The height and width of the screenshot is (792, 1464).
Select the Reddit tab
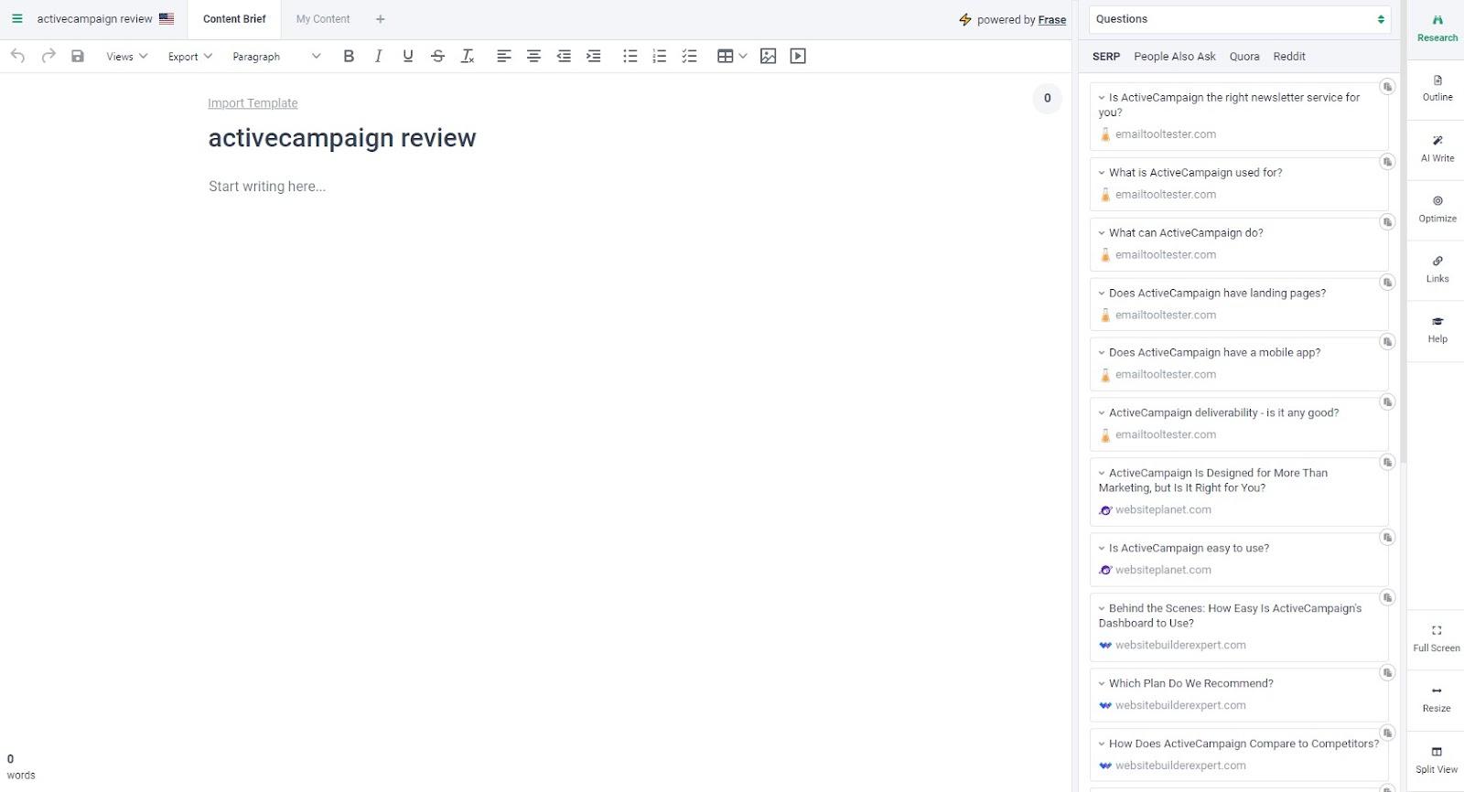pyautogui.click(x=1289, y=56)
